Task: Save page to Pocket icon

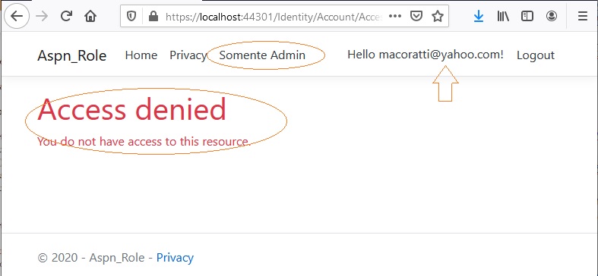Action: pos(416,16)
